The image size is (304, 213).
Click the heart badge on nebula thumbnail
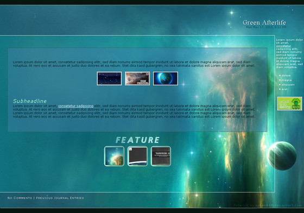tap(147, 74)
